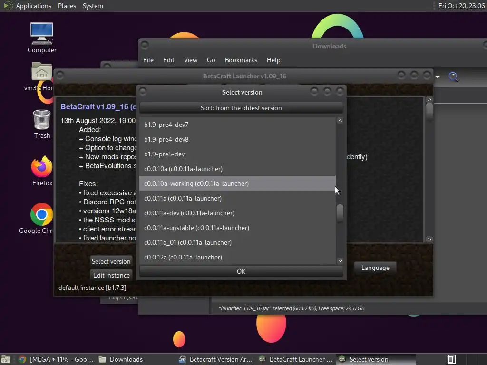Screen dimensions: 487x365
Task: Open dropdown arrow next to Downloads search
Action: (438, 77)
